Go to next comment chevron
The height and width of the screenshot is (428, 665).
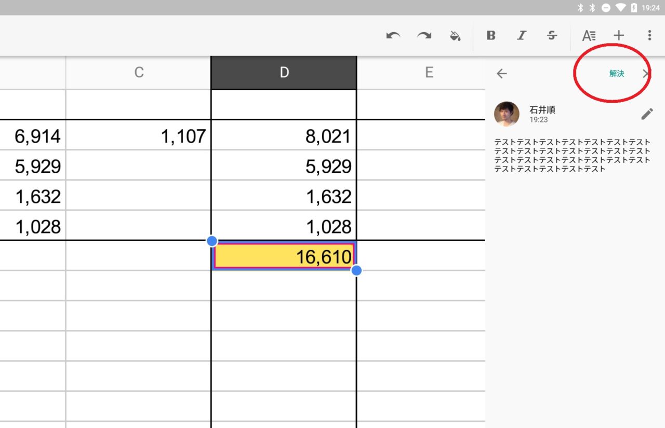pos(646,74)
